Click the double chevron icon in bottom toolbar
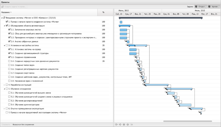This screenshot has height=127, width=221. (x=132, y=125)
